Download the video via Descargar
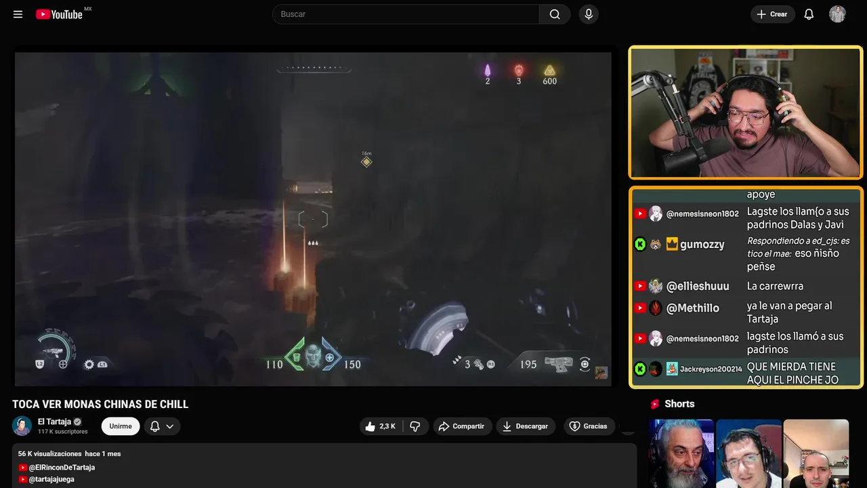 tap(526, 426)
